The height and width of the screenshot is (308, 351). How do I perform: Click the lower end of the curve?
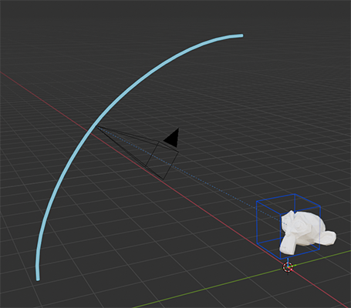(x=38, y=278)
